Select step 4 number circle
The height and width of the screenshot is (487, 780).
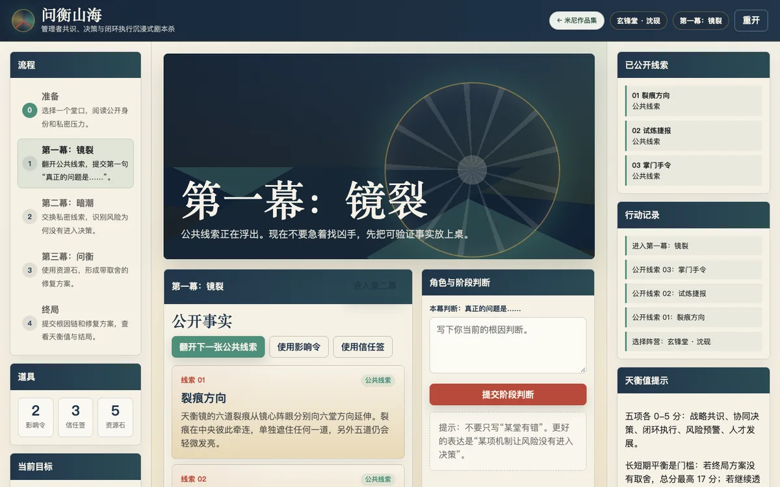[29, 323]
